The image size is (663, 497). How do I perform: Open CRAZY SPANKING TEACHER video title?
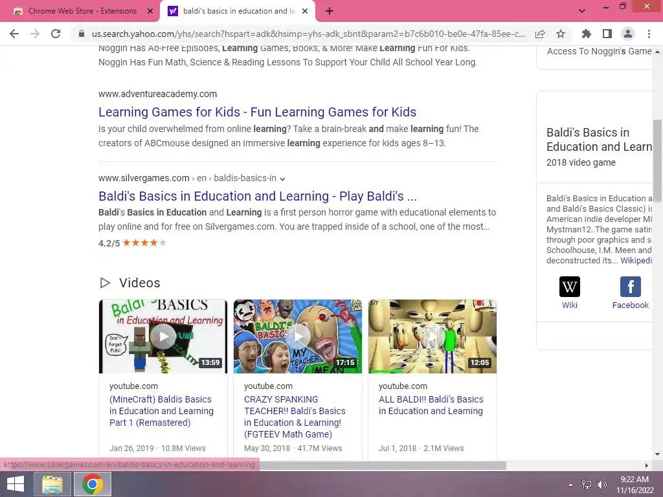click(295, 417)
